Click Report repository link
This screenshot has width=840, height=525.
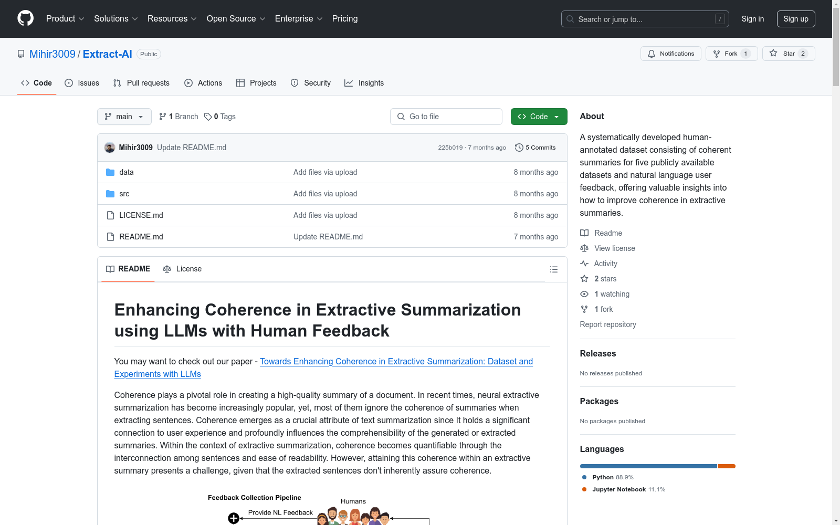click(608, 324)
